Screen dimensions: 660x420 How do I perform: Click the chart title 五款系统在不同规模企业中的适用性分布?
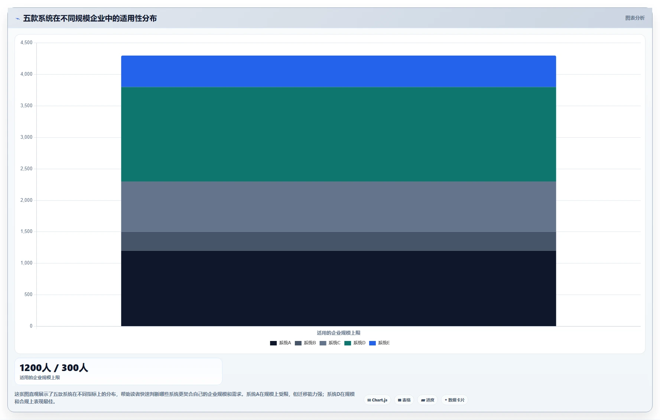coord(90,18)
